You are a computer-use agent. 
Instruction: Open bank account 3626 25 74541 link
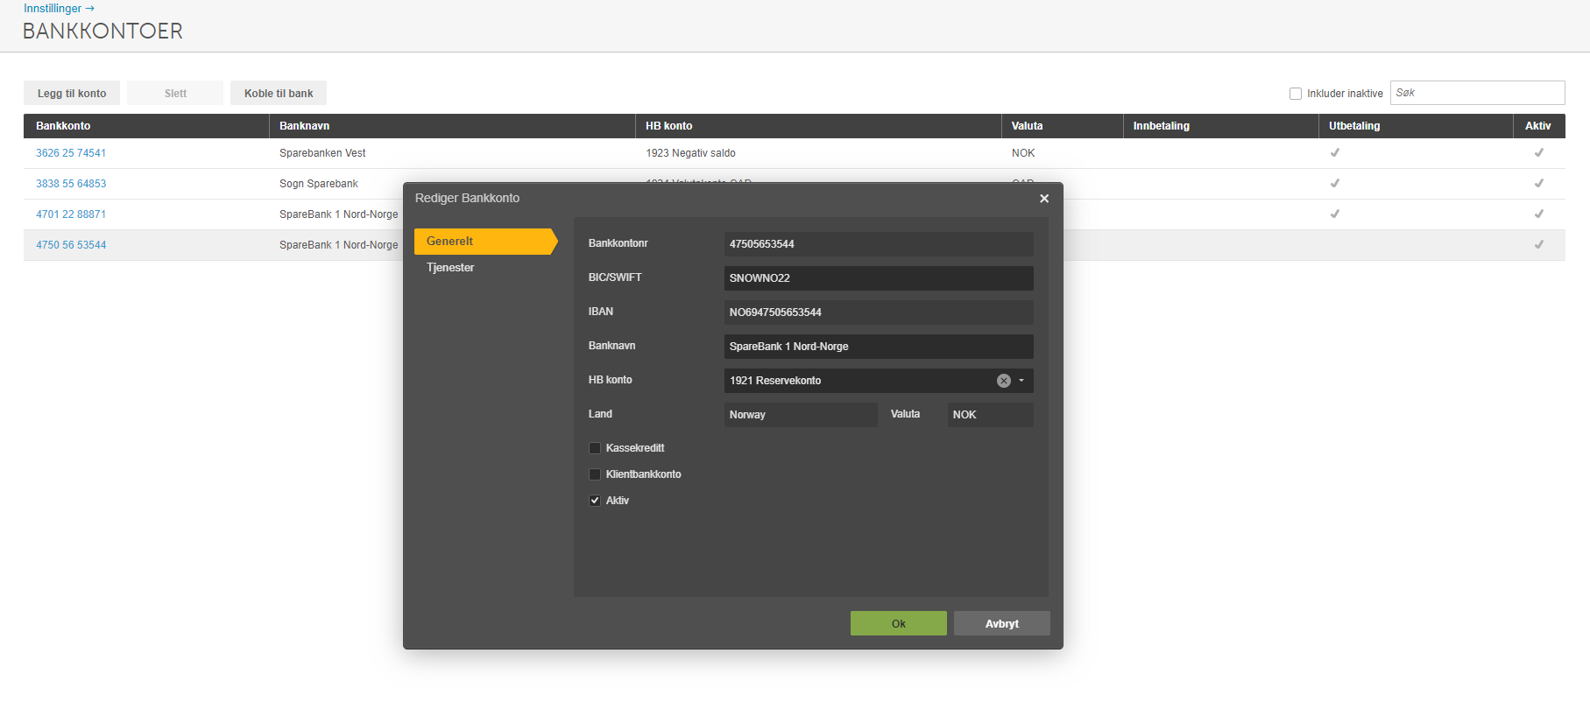(71, 153)
